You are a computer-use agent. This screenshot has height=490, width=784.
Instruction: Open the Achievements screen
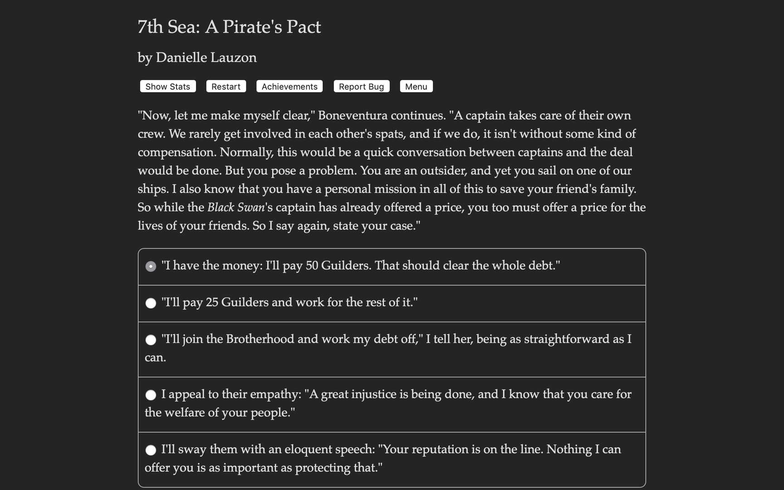(289, 86)
